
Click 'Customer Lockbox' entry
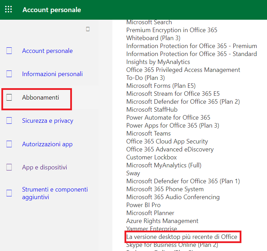(151, 157)
